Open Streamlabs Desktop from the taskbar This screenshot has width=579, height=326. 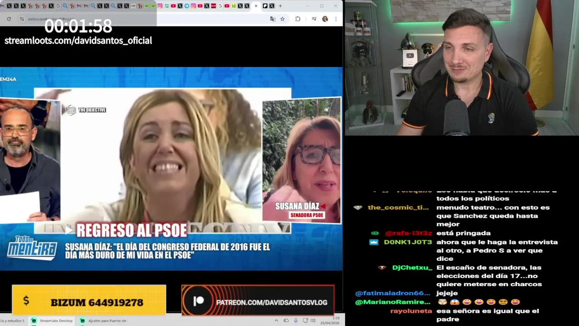tap(52, 321)
